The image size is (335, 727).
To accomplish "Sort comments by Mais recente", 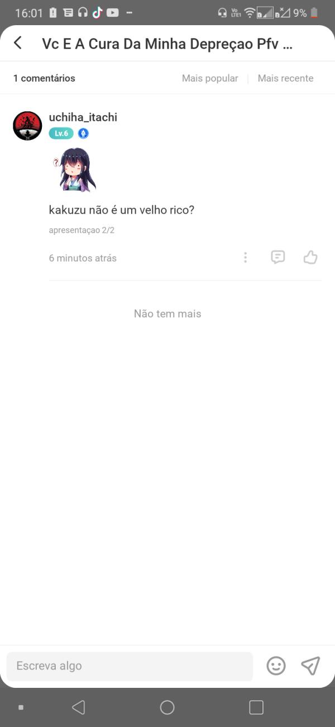I will (x=285, y=78).
